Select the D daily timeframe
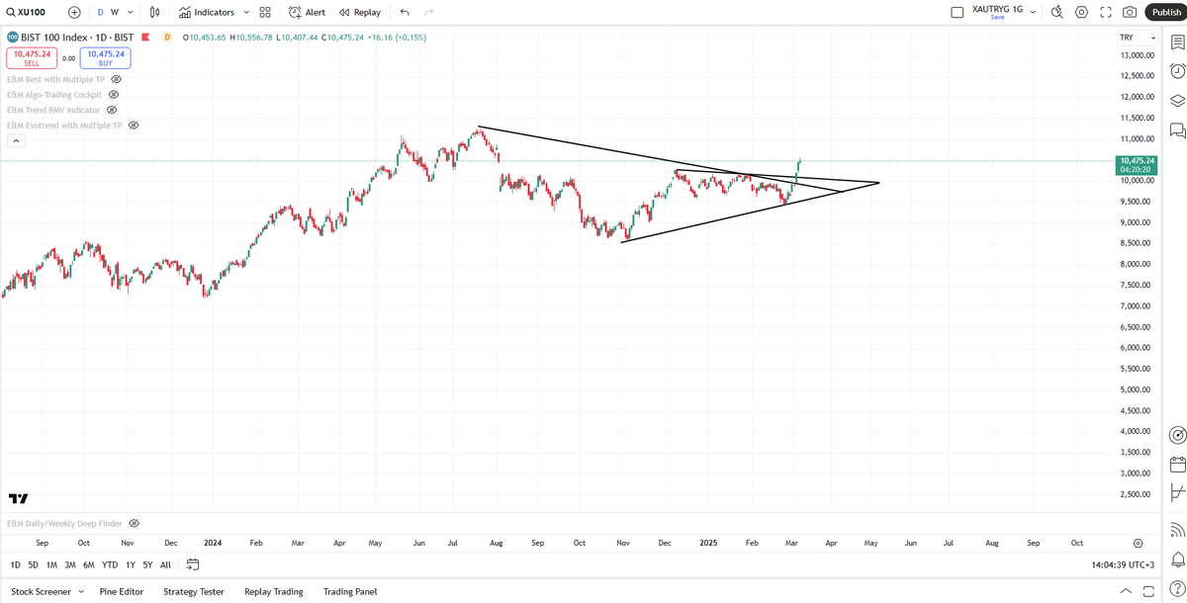The width and height of the screenshot is (1187, 603). pos(100,12)
